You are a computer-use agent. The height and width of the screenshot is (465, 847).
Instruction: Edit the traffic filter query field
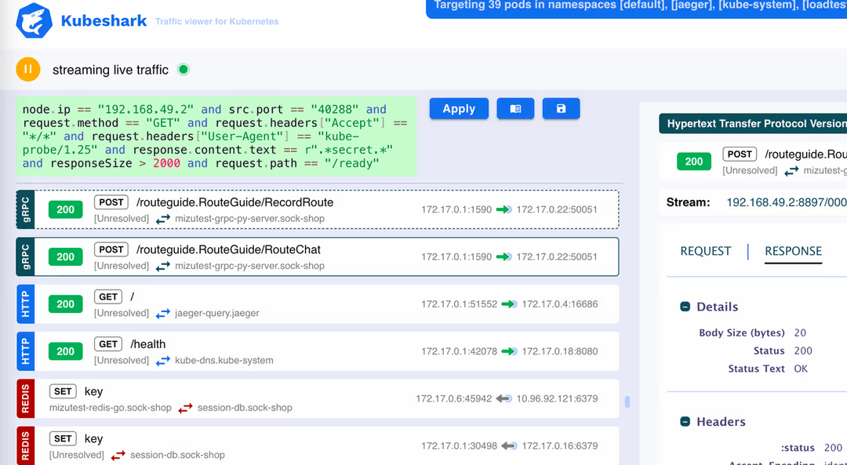pos(216,136)
